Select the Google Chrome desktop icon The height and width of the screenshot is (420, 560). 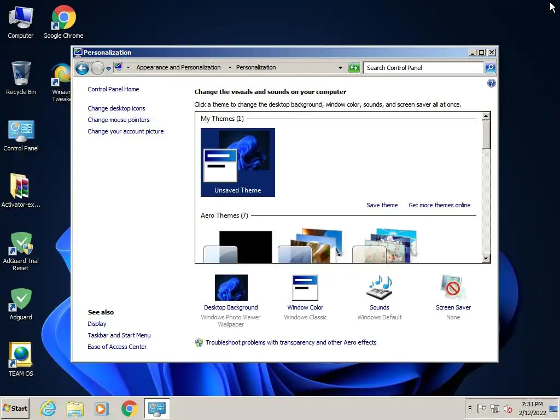pos(63,22)
